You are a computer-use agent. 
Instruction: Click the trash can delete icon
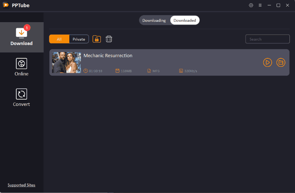109,39
